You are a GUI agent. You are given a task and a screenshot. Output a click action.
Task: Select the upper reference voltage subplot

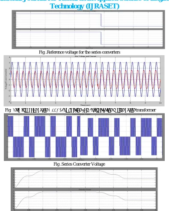pos(89,20)
